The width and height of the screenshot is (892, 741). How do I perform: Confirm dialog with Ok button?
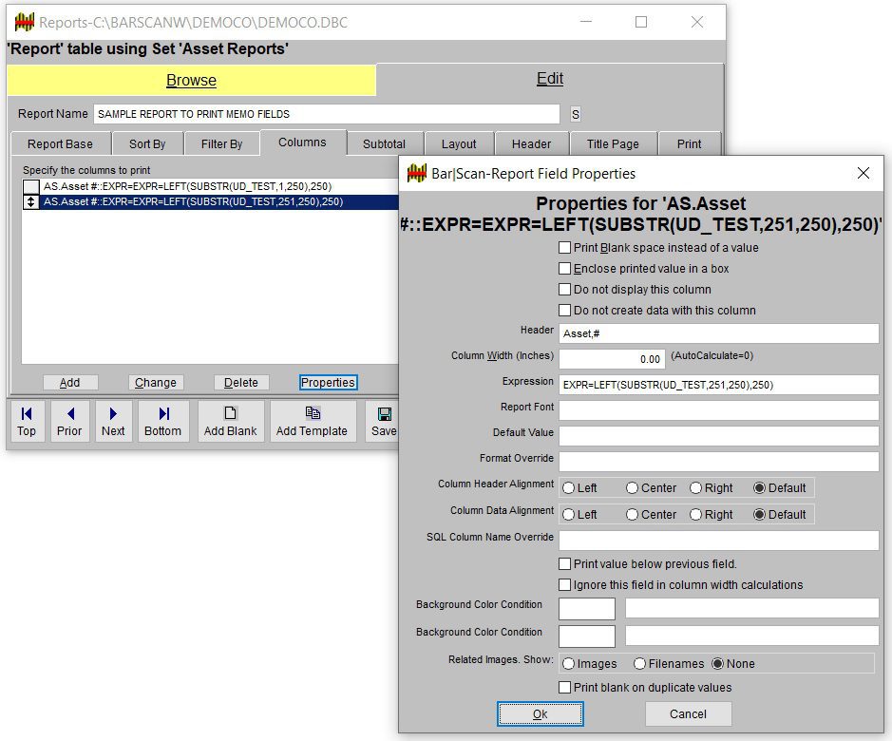pyautogui.click(x=541, y=713)
